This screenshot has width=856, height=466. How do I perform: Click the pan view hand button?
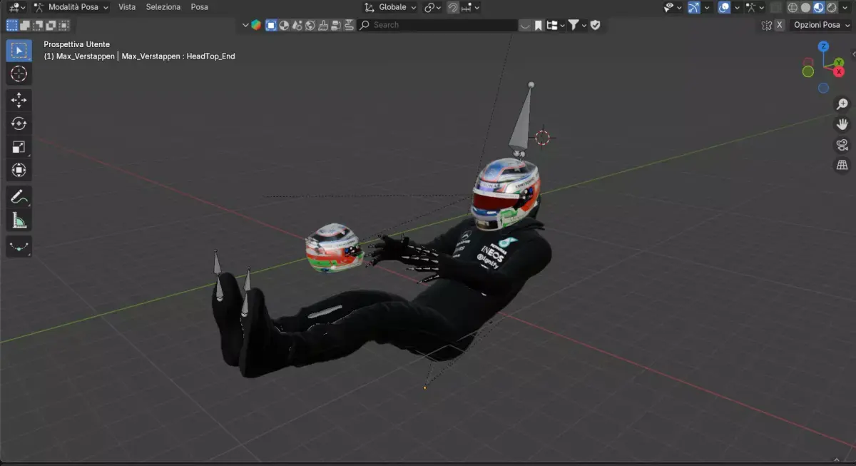(842, 124)
